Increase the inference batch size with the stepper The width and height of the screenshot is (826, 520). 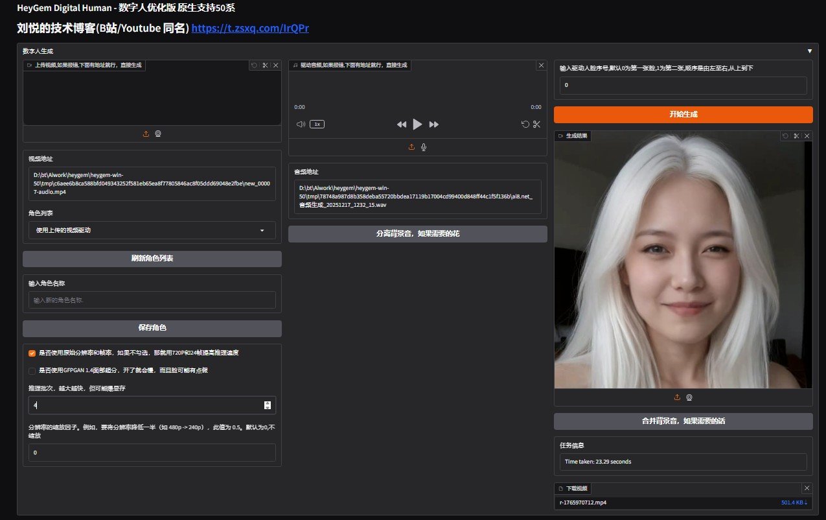coord(268,403)
